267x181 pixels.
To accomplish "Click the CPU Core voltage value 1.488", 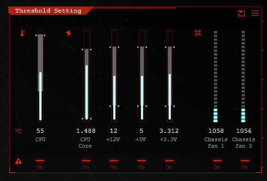I will 86,131.
